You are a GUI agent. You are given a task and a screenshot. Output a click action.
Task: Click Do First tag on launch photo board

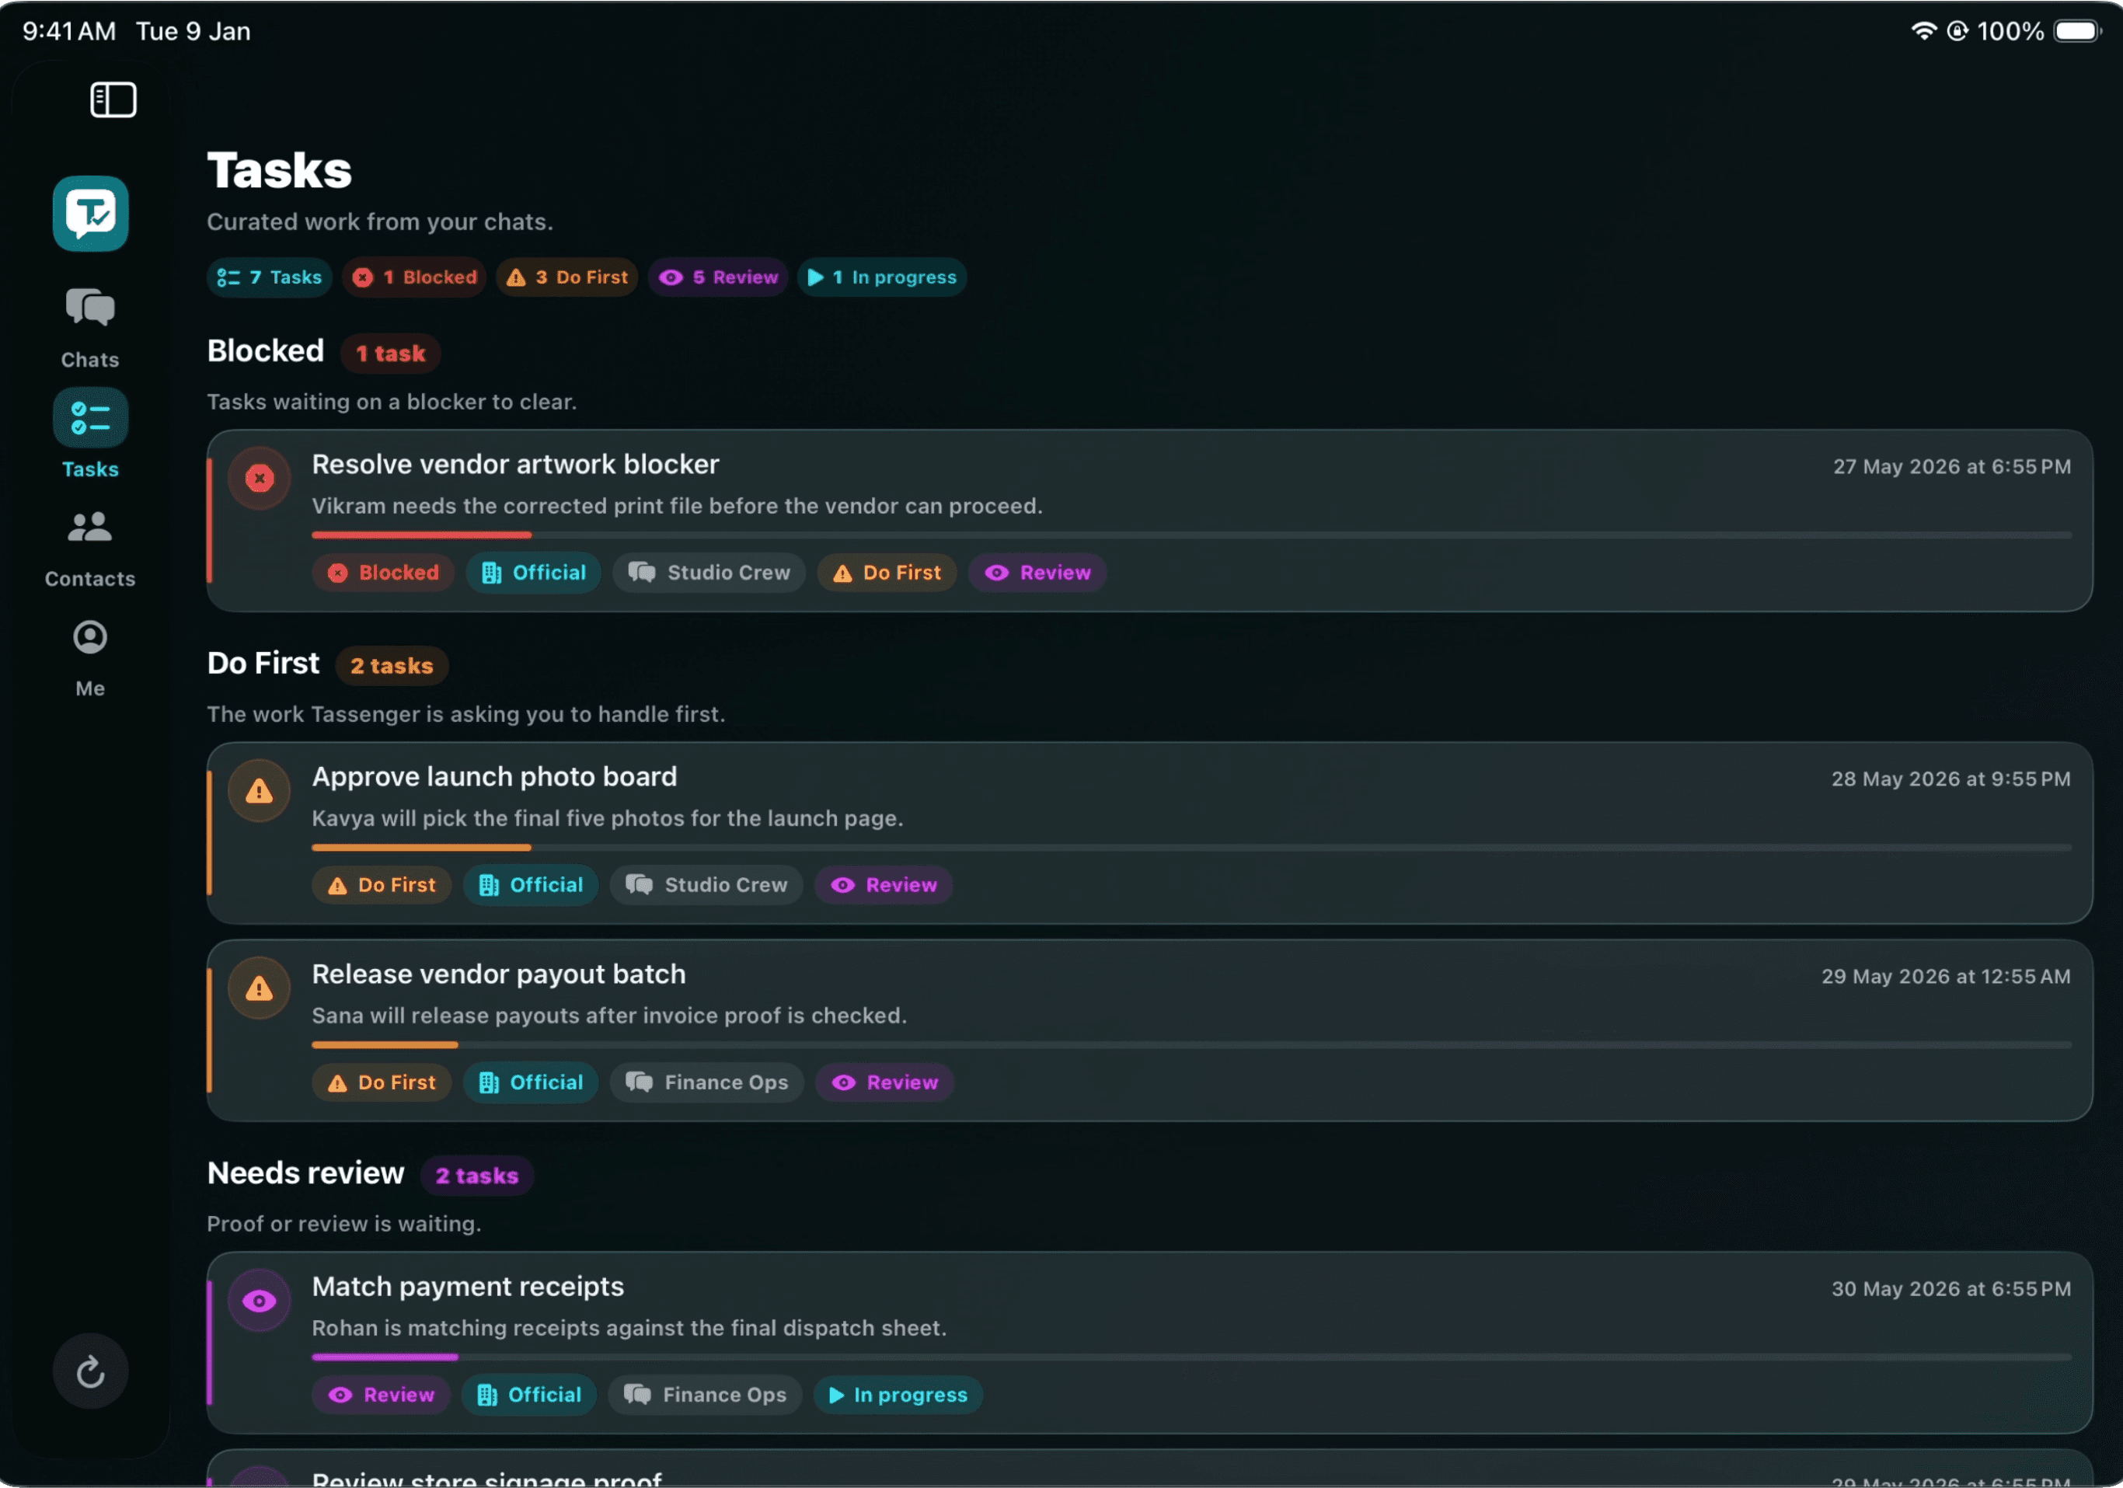(381, 885)
